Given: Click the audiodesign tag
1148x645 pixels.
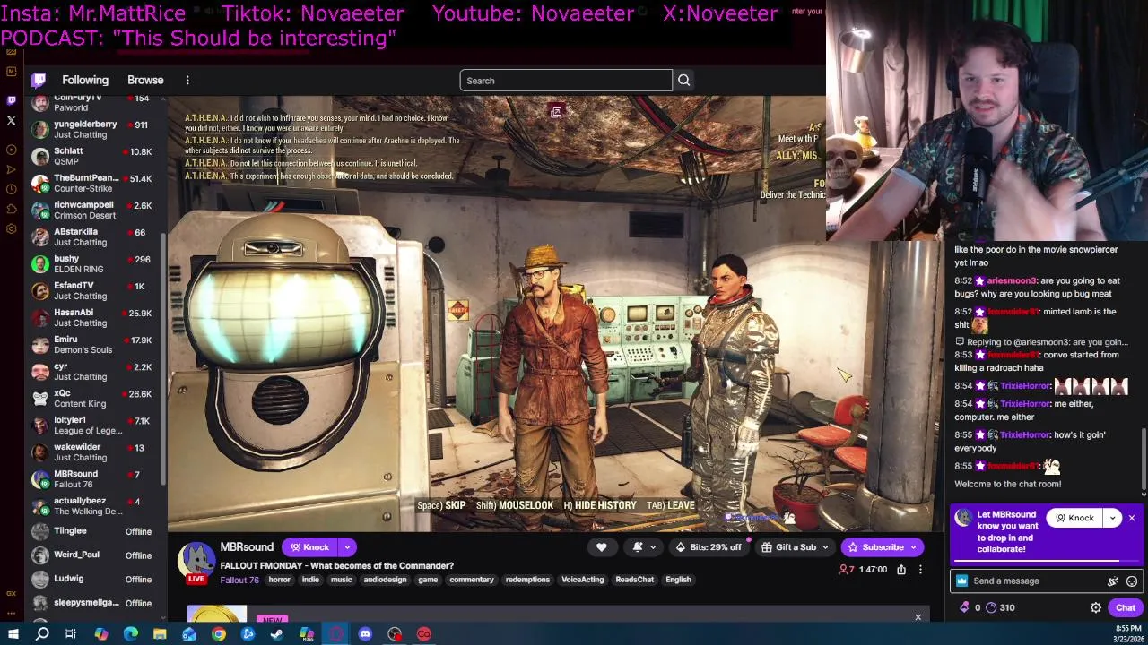Looking at the screenshot, I should coord(384,580).
